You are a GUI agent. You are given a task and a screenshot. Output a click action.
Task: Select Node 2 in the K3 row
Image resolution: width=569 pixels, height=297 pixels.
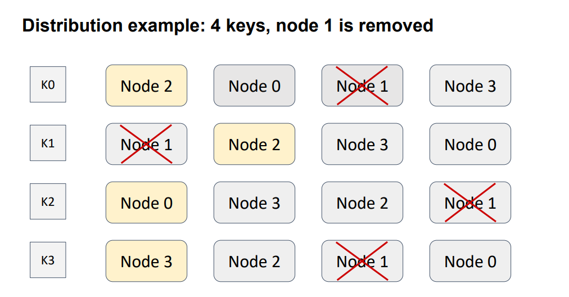point(254,261)
